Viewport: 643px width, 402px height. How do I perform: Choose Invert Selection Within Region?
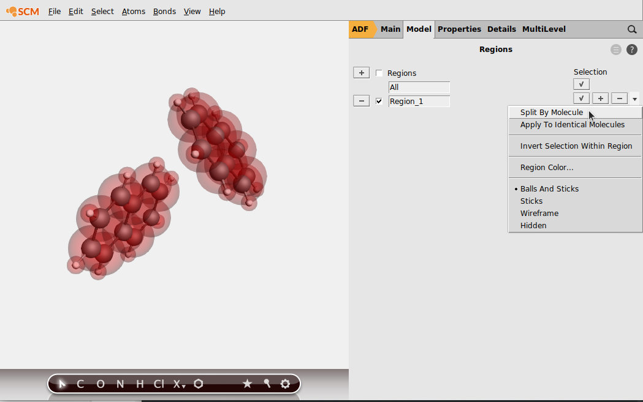point(575,146)
